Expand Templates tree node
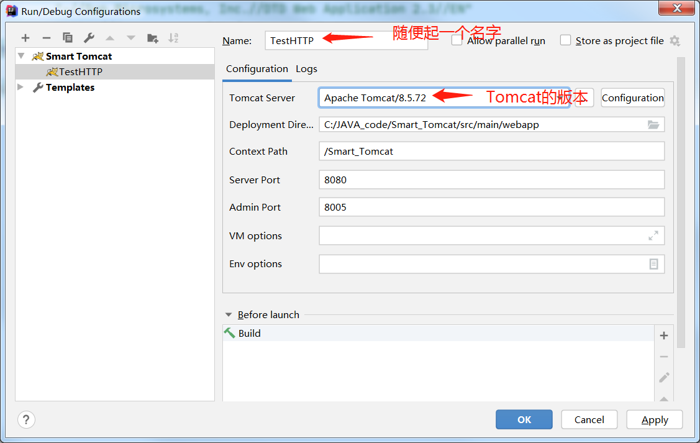Image resolution: width=700 pixels, height=443 pixels. (x=20, y=87)
